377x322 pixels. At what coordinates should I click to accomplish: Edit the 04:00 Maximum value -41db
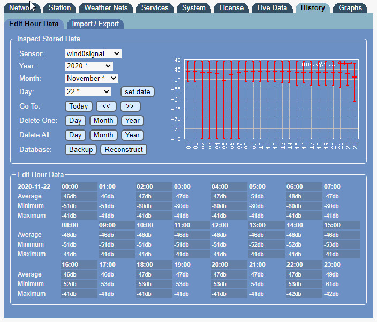click(x=229, y=216)
